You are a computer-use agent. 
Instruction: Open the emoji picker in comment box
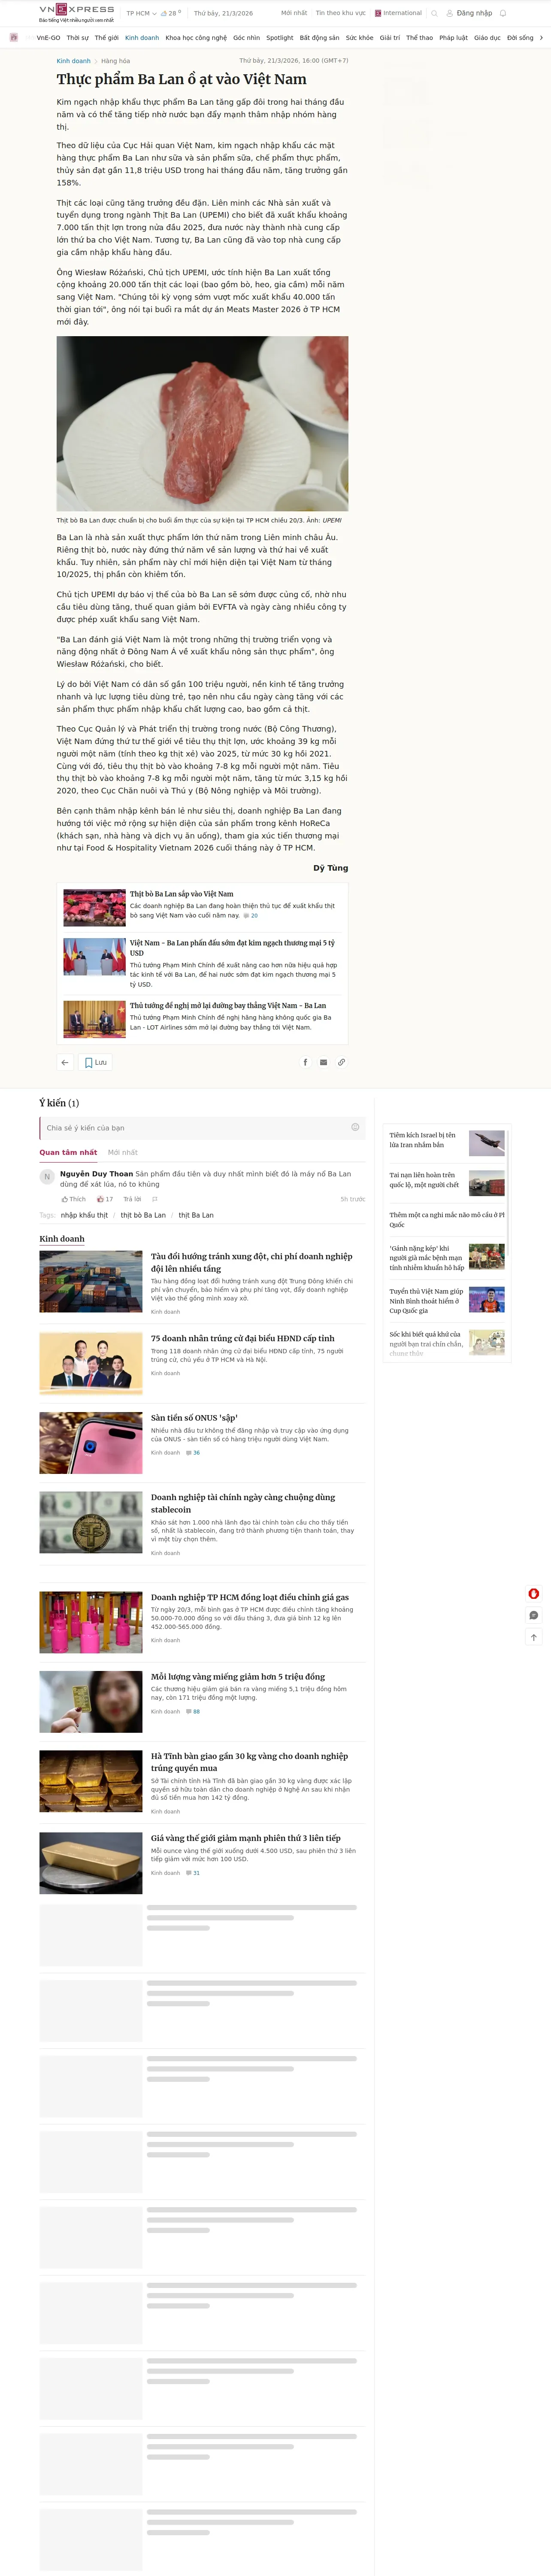pyautogui.click(x=355, y=1127)
